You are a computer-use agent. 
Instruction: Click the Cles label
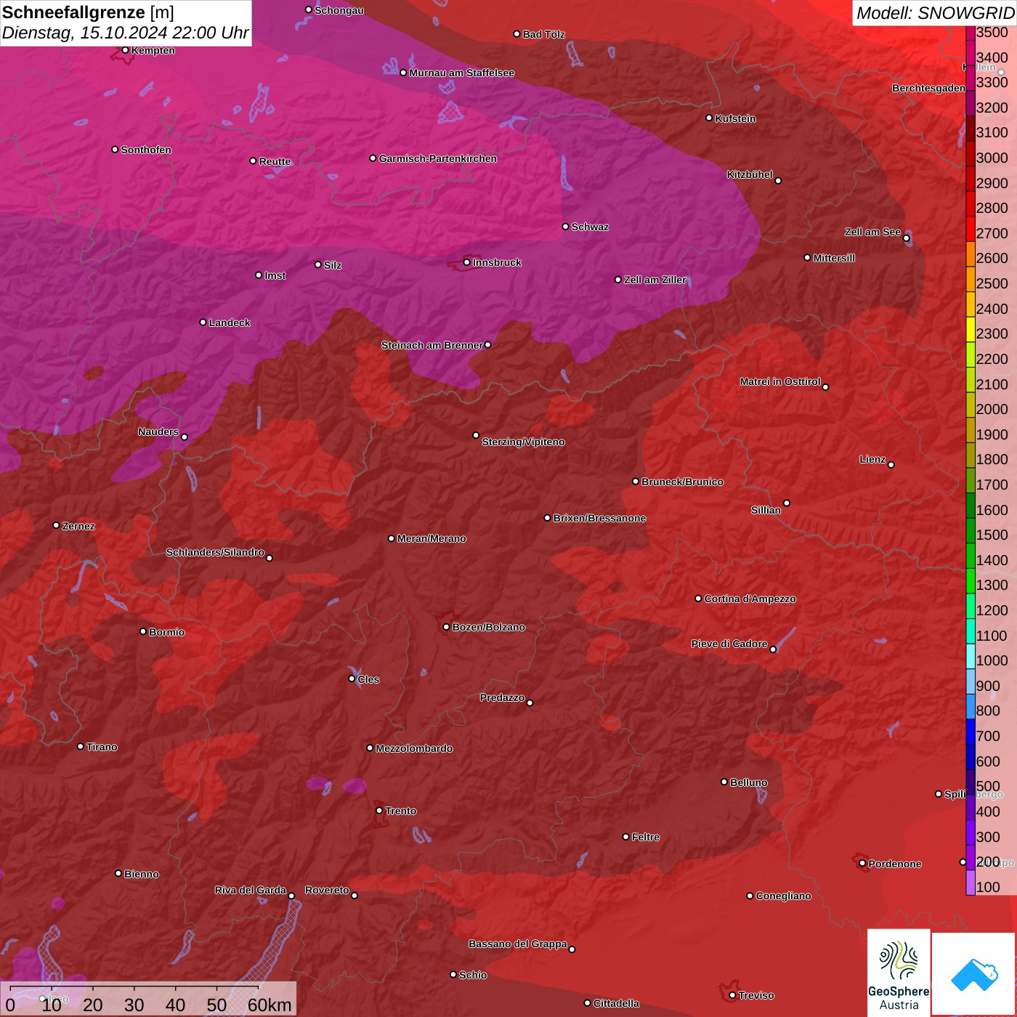click(x=368, y=679)
